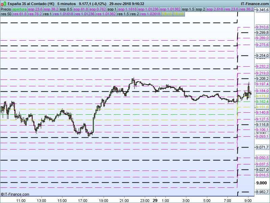Pick the FiltroR indicator label
The height and width of the screenshot is (203, 270).
pos(179,14)
